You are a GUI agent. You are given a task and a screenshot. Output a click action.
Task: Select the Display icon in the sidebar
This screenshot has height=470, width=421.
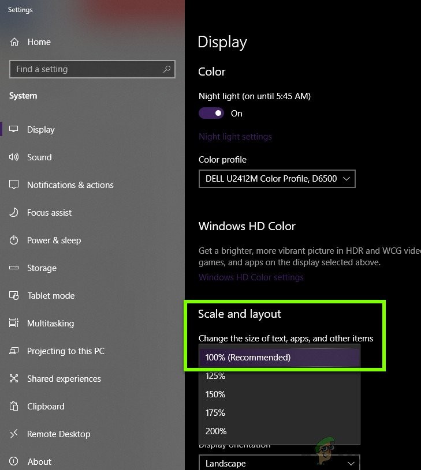point(13,129)
